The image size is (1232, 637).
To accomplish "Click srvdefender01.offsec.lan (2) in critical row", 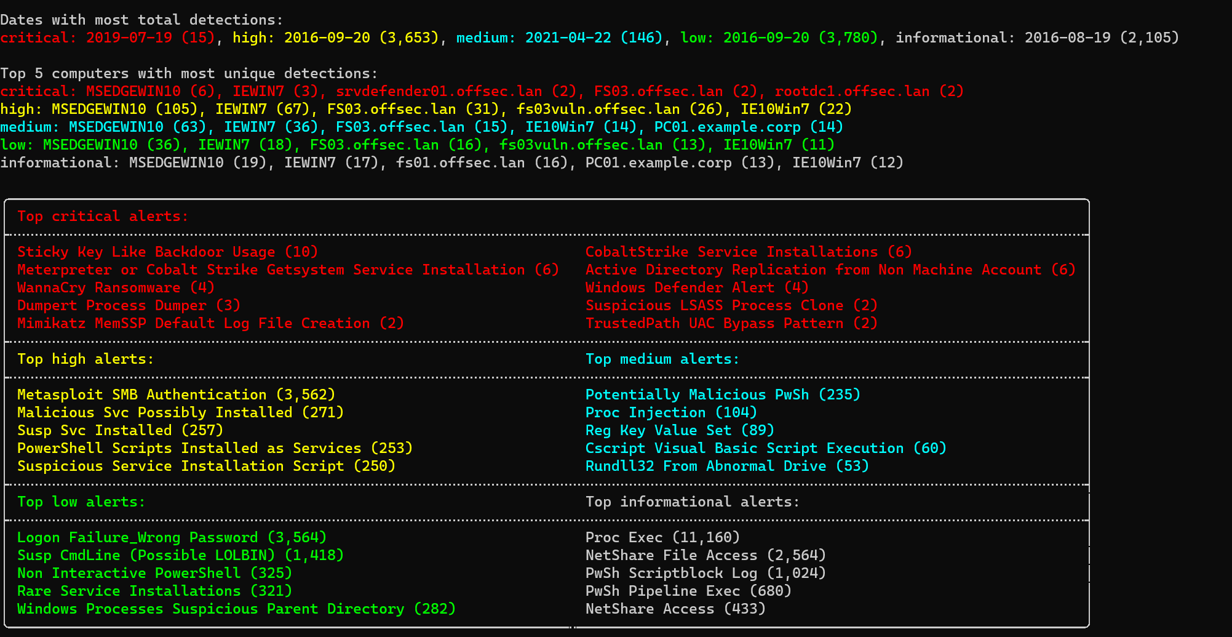I will coord(456,91).
